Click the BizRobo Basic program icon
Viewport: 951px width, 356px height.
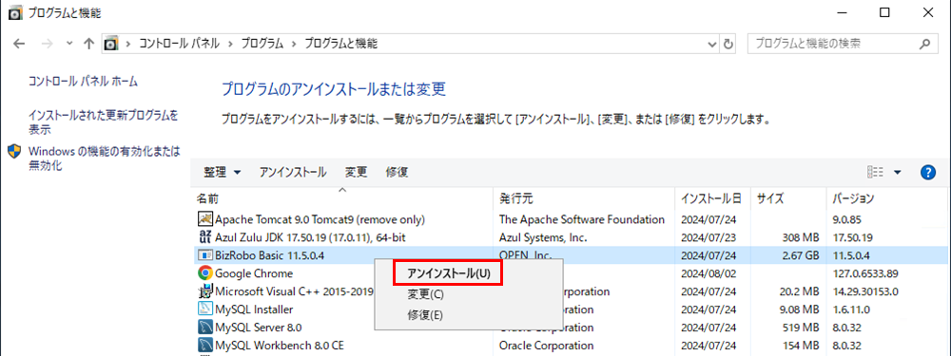click(x=205, y=255)
